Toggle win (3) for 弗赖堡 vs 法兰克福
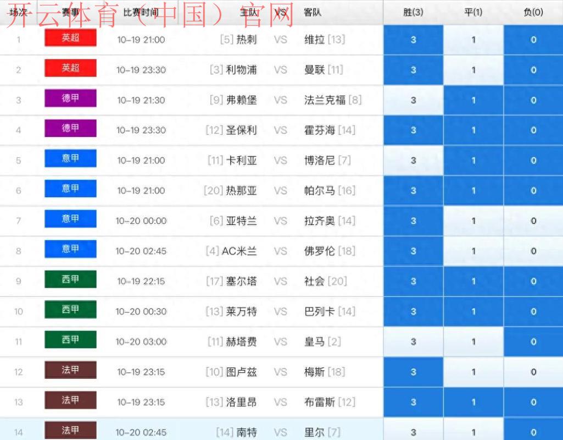 coord(413,100)
